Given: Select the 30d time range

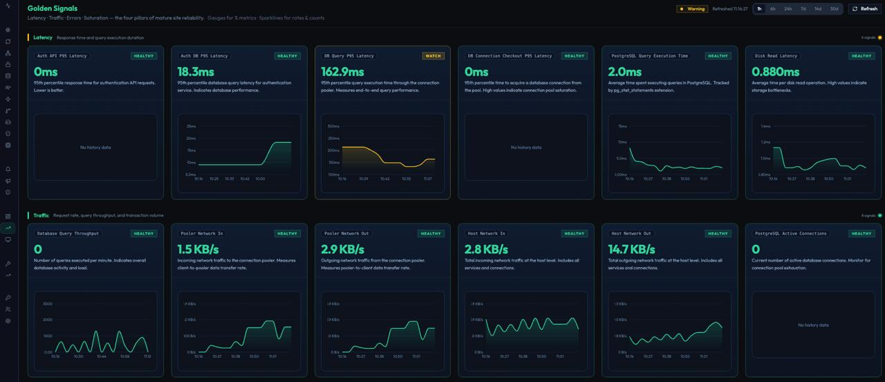Looking at the screenshot, I should 835,9.
